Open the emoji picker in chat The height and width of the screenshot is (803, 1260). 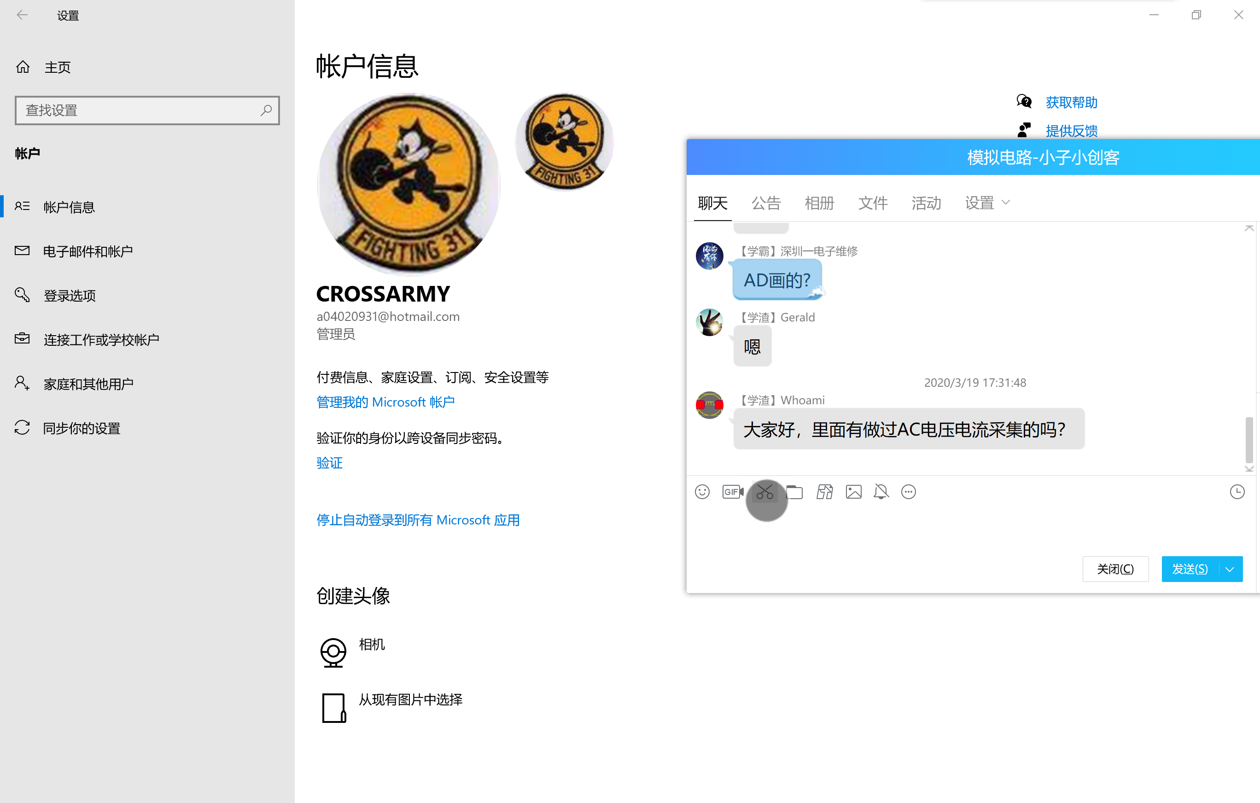pos(702,492)
